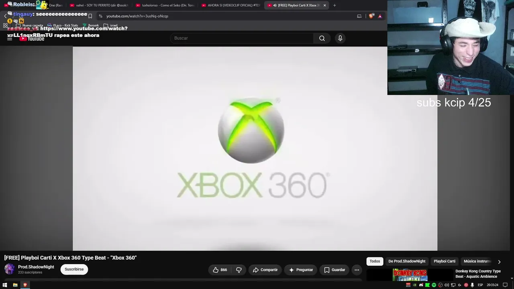This screenshot has width=514, height=289.
Task: Open the Nueva carpeta bookmarks folder
Action: coord(30,25)
